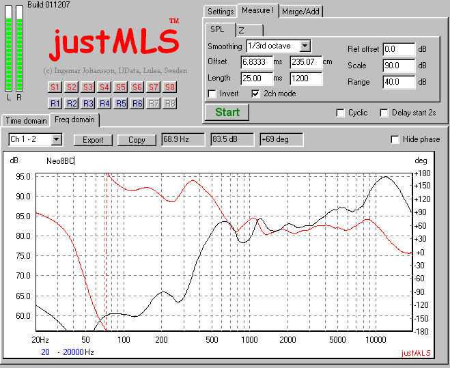This screenshot has height=368, width=450.
Task: Click the 68.9 Hz frequency readout
Action: tap(183, 139)
